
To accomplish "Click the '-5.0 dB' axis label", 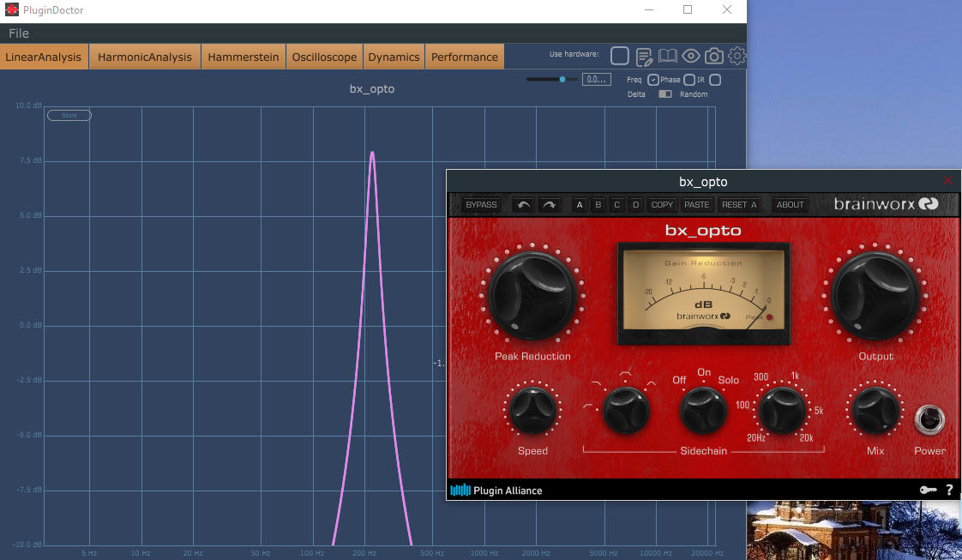I will tap(29, 435).
